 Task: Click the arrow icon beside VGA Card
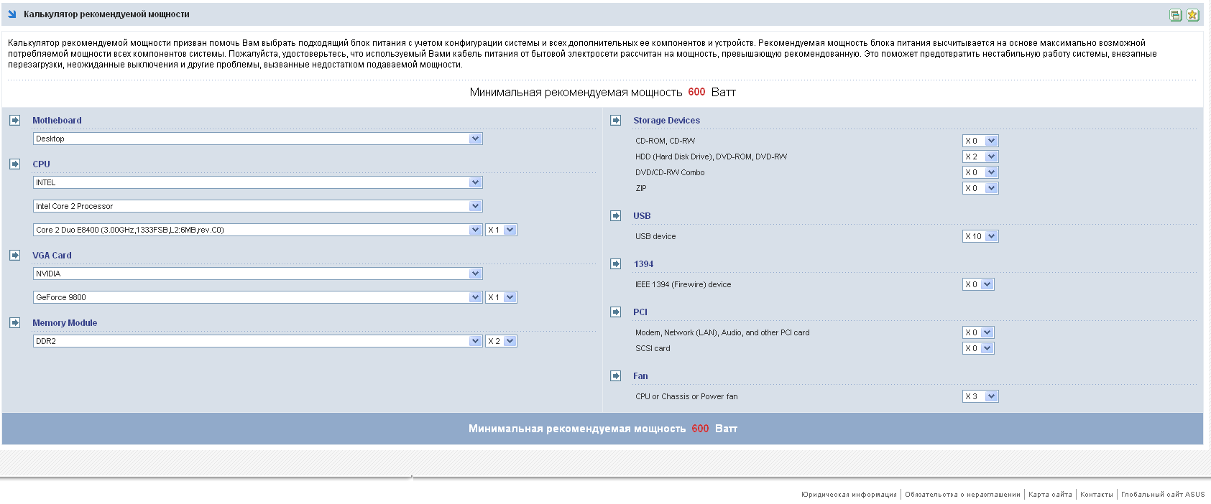pyautogui.click(x=15, y=255)
